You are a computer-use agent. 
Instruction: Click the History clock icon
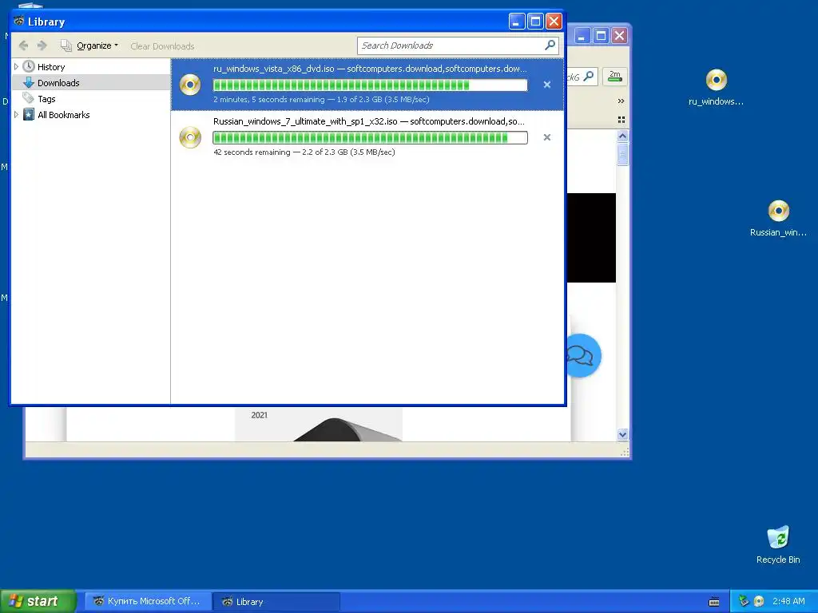[29, 67]
